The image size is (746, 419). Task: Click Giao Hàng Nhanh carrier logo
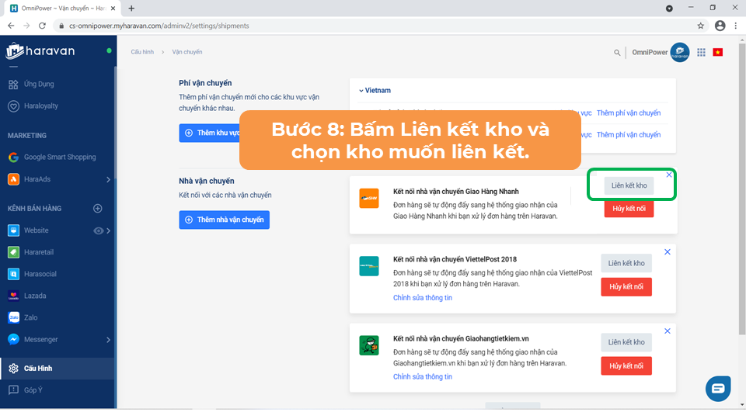click(368, 199)
